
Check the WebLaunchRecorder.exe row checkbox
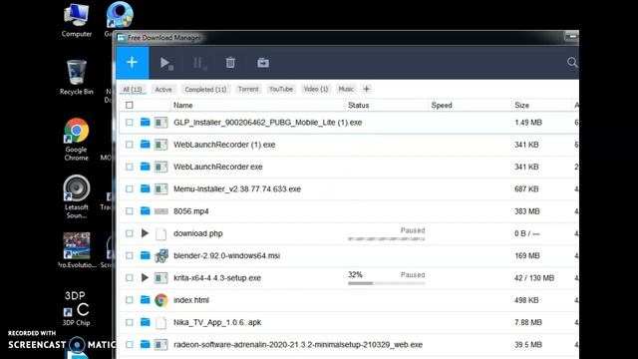click(x=130, y=167)
